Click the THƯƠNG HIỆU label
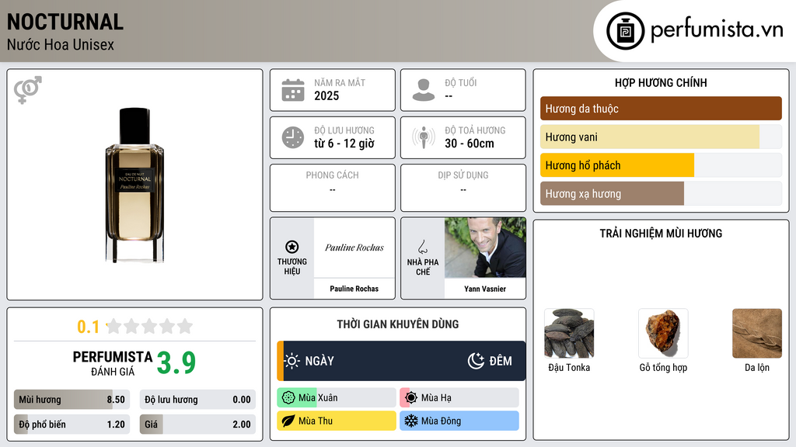 (x=292, y=267)
